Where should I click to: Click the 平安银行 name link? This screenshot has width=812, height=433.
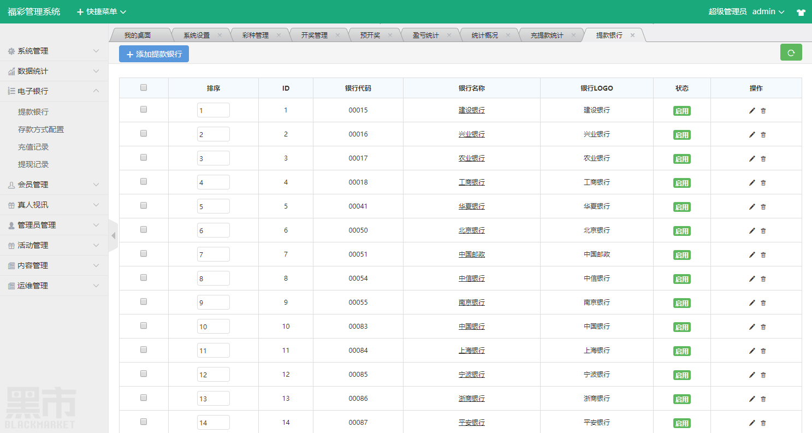pyautogui.click(x=472, y=423)
